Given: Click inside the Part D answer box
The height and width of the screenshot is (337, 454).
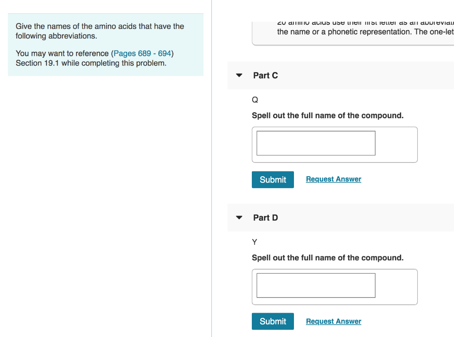Looking at the screenshot, I should [x=315, y=285].
